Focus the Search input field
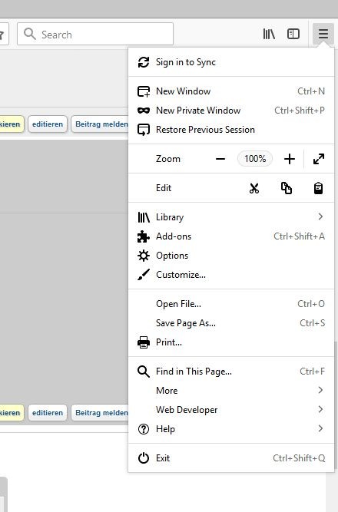The height and width of the screenshot is (512, 338). point(95,34)
